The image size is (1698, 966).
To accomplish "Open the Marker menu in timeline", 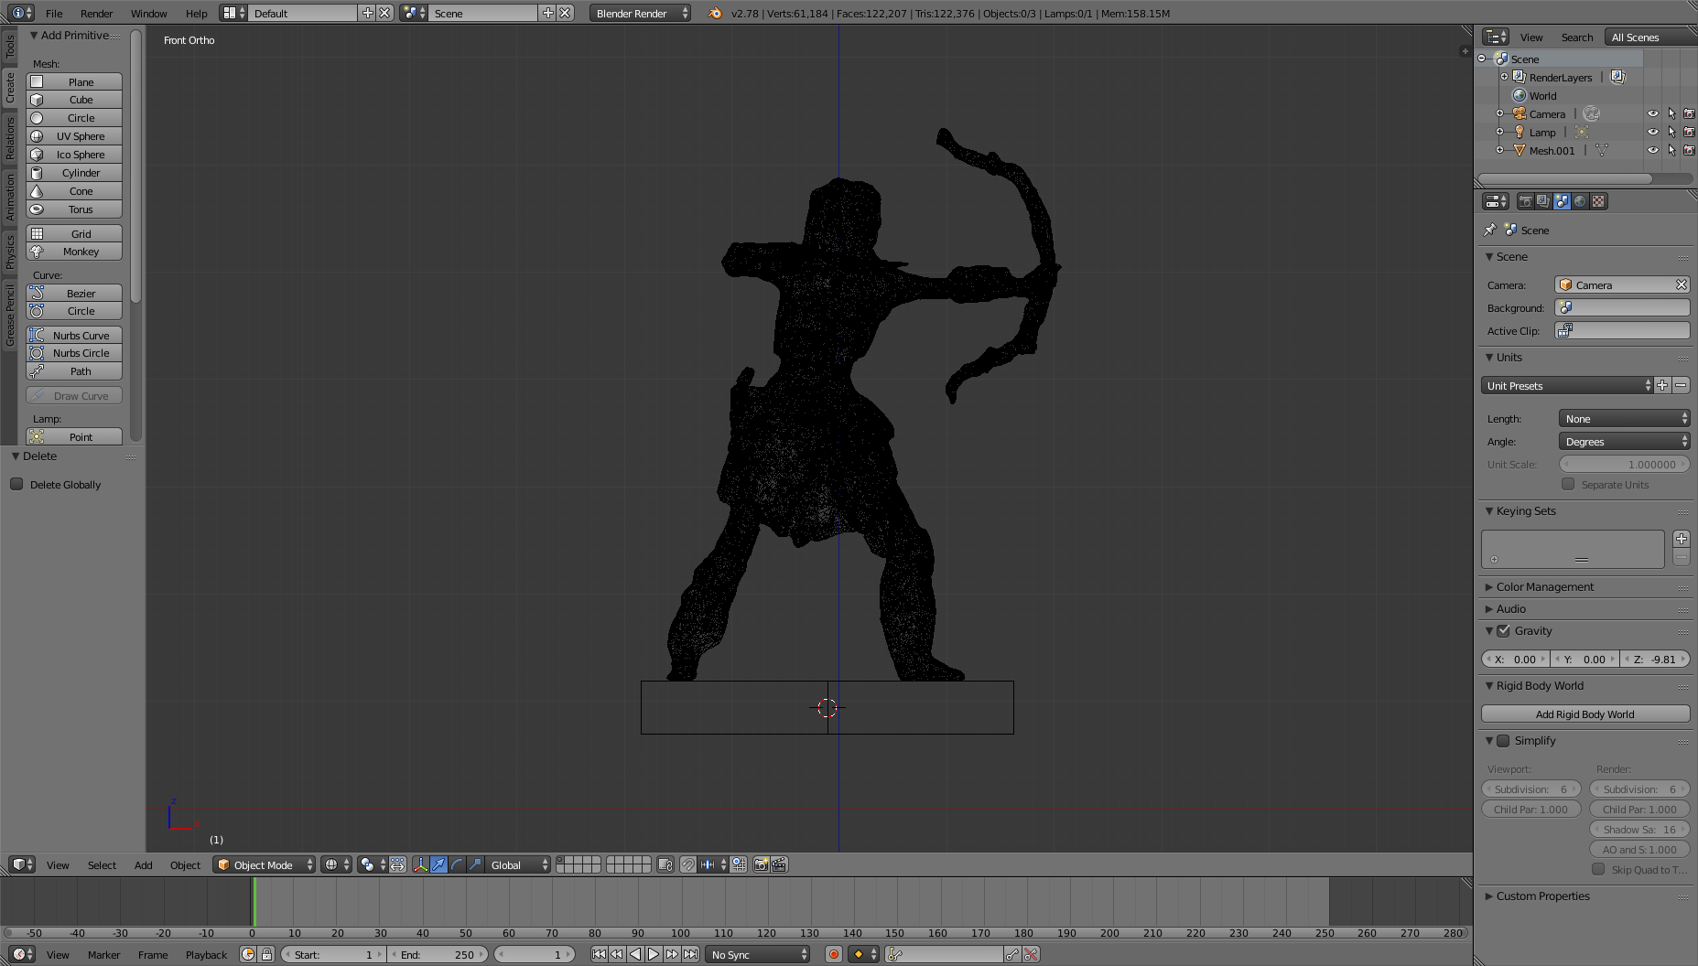I will pos(103,954).
